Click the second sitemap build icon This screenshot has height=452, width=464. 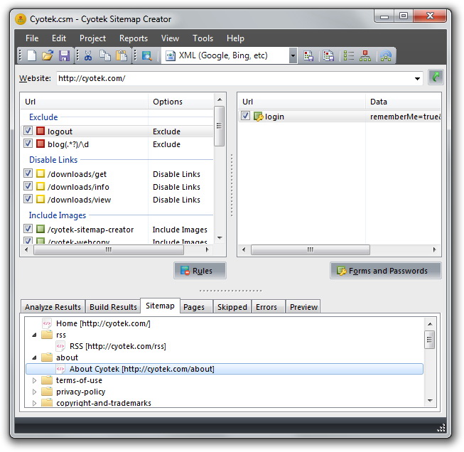point(328,55)
